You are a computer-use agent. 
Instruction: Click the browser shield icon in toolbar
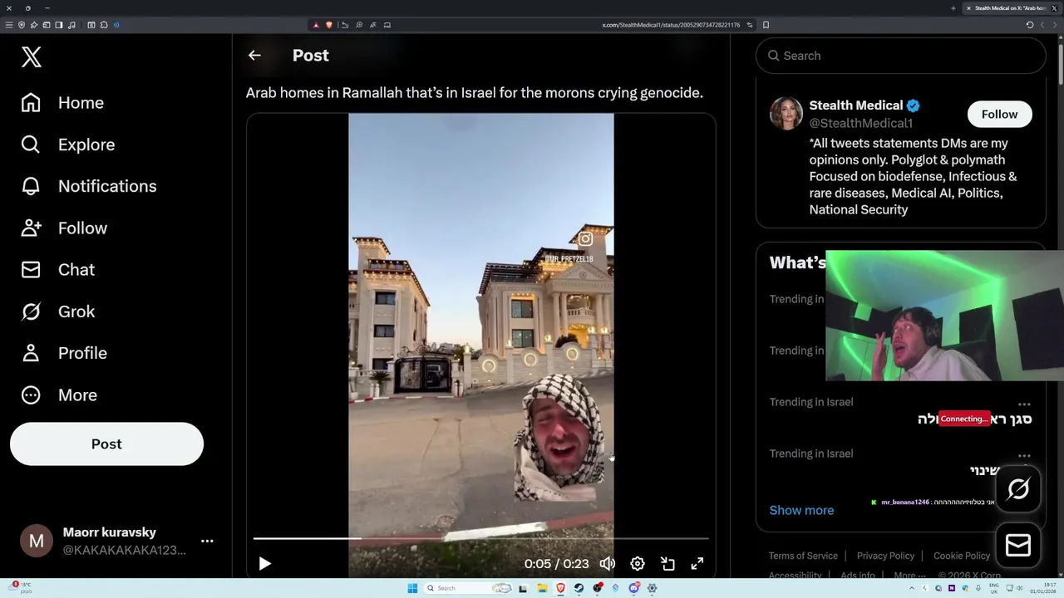click(22, 25)
